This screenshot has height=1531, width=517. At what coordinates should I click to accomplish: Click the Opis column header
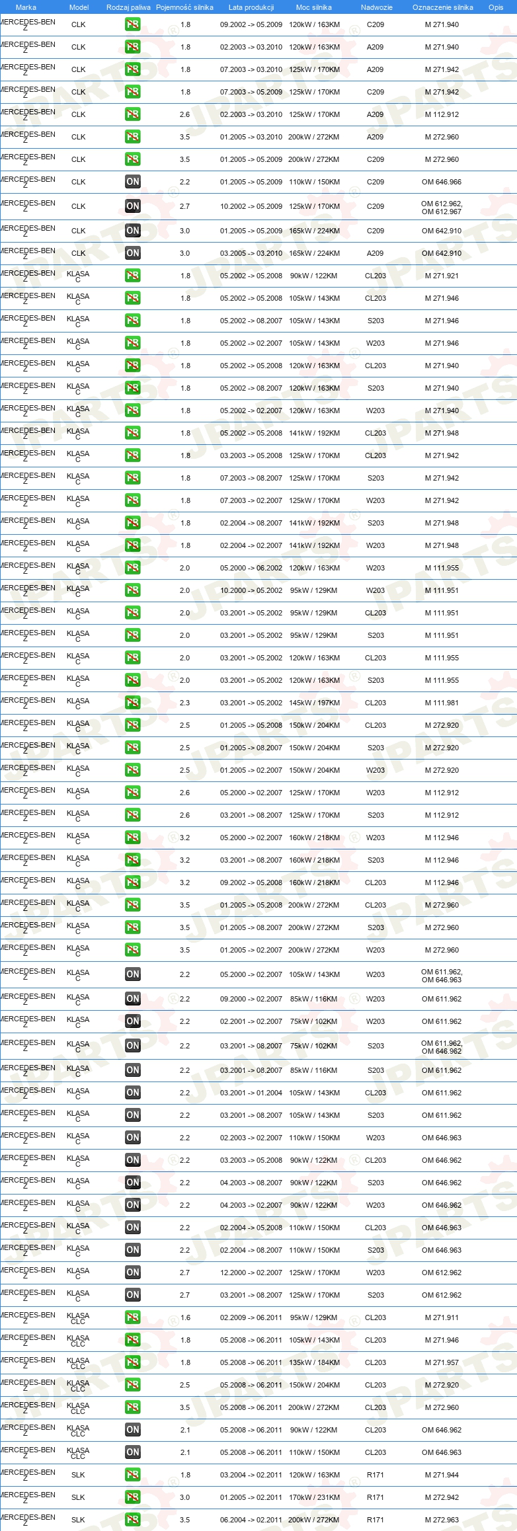click(496, 7)
